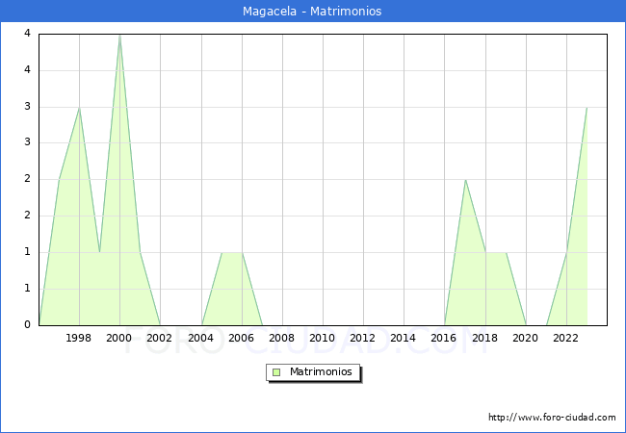Click the 2004 x-axis label
The width and height of the screenshot is (626, 433).
(x=201, y=338)
